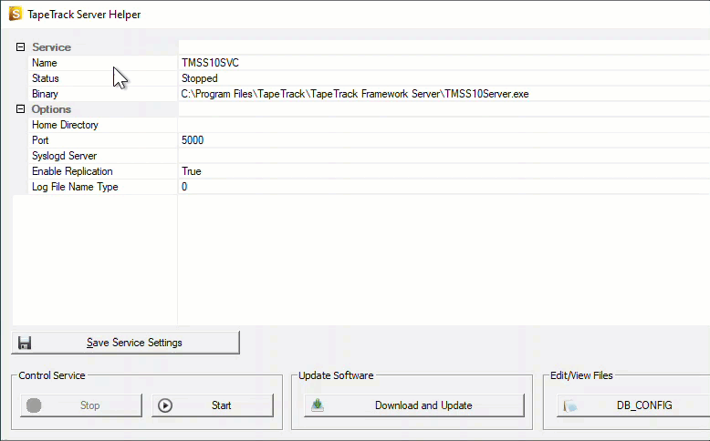This screenshot has width=710, height=441.
Task: Start the service
Action: tap(213, 405)
